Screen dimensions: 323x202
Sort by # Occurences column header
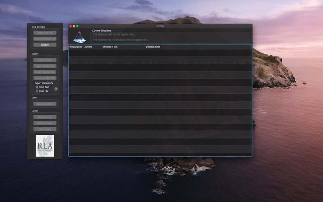76,47
